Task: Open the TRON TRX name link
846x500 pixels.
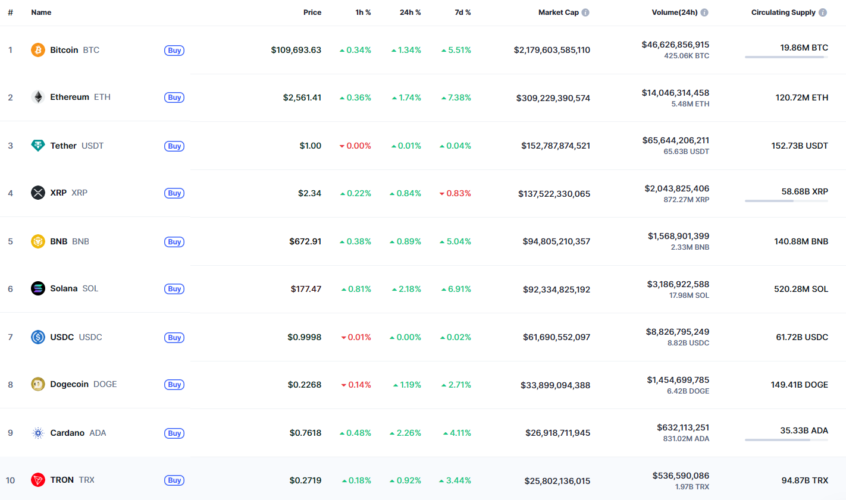Action: point(72,480)
